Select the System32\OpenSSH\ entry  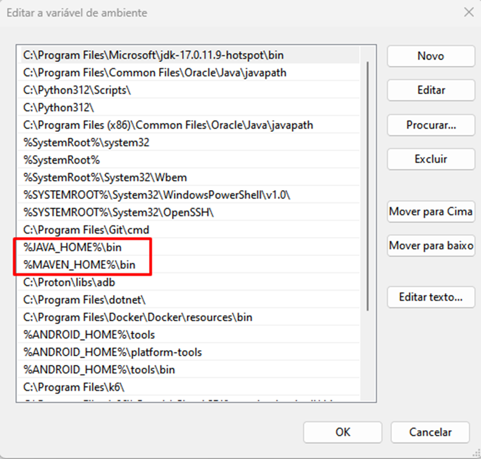[189, 212]
